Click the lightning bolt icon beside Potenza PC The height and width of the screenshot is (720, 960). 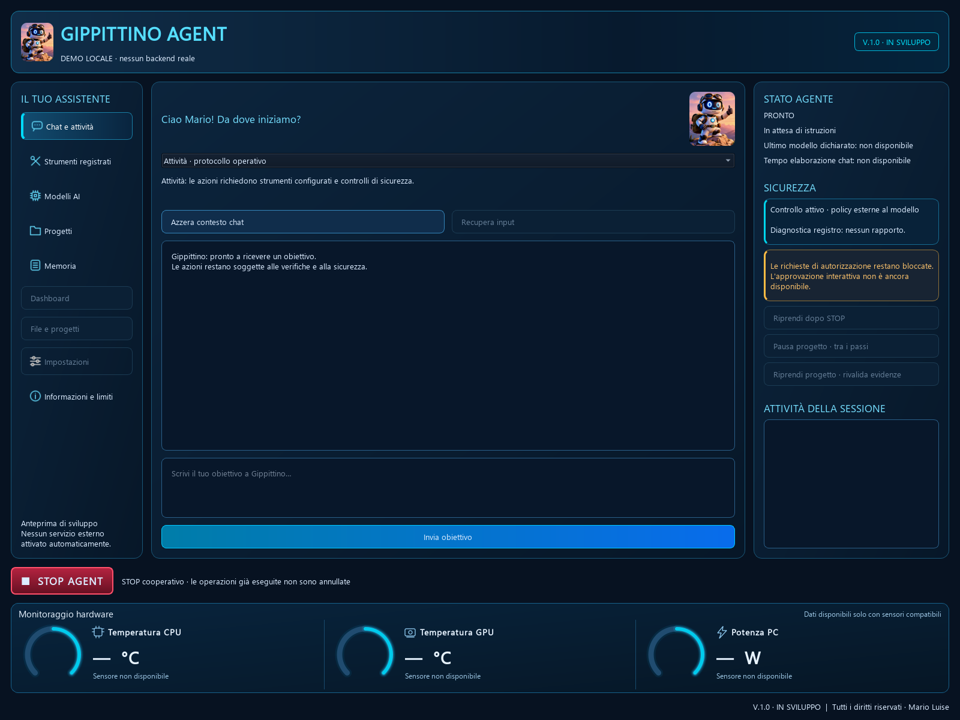tap(722, 632)
